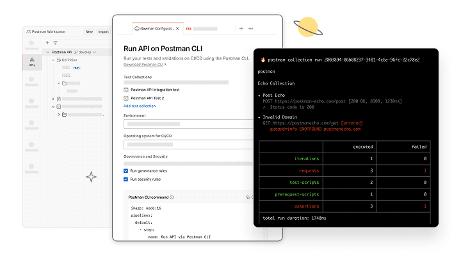The image size is (461, 257).
Task: Click the New button in workspace header
Action: [89, 31]
